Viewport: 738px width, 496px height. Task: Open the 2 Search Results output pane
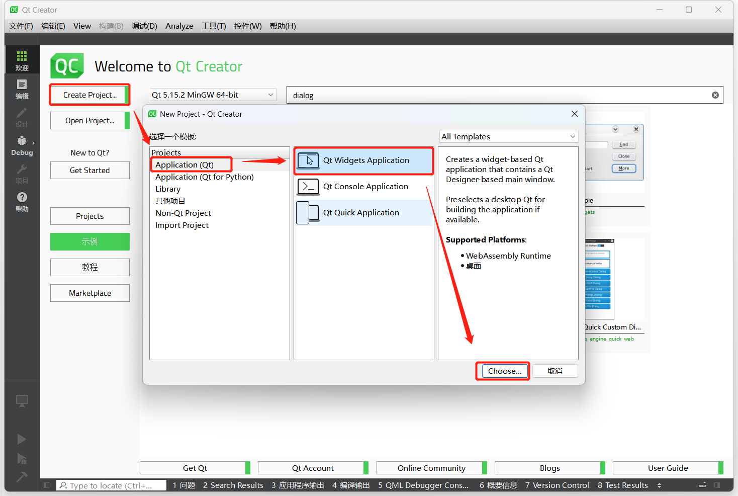pos(233,485)
